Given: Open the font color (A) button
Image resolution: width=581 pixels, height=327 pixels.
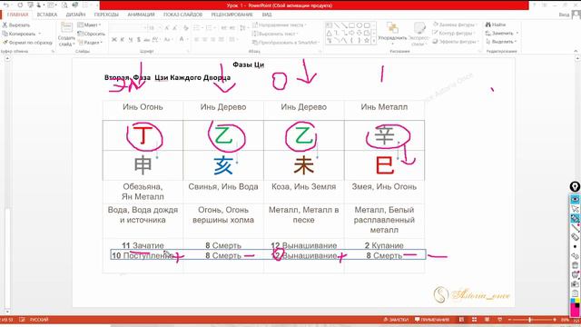Looking at the screenshot, I should (x=182, y=40).
